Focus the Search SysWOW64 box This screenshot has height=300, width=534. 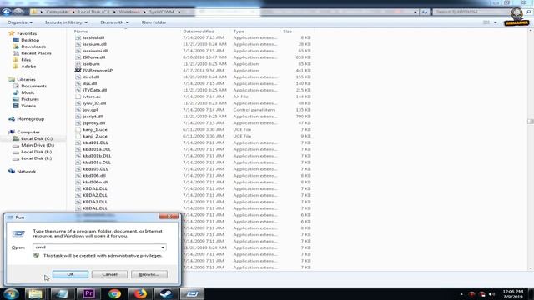pos(471,12)
